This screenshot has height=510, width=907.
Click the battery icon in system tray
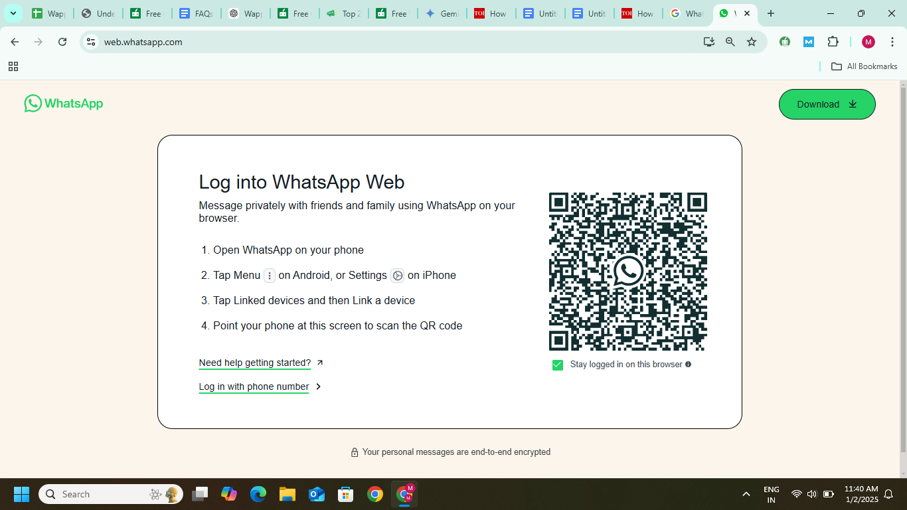click(829, 494)
